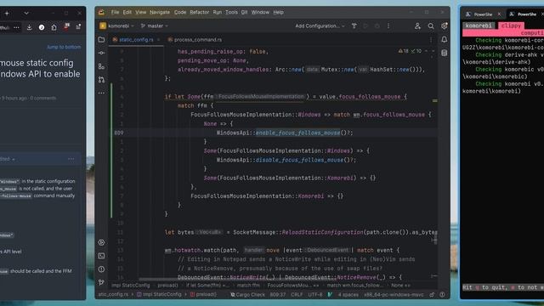
Task: Show more tool windows in left sidebar
Action: click(101, 93)
